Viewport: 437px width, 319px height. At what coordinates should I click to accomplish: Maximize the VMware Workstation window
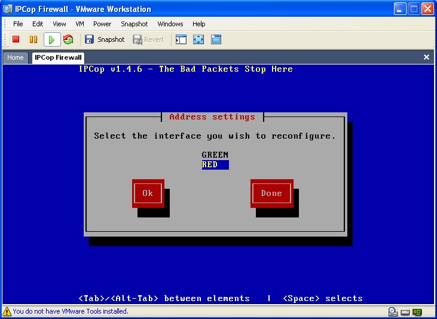pyautogui.click(x=414, y=9)
